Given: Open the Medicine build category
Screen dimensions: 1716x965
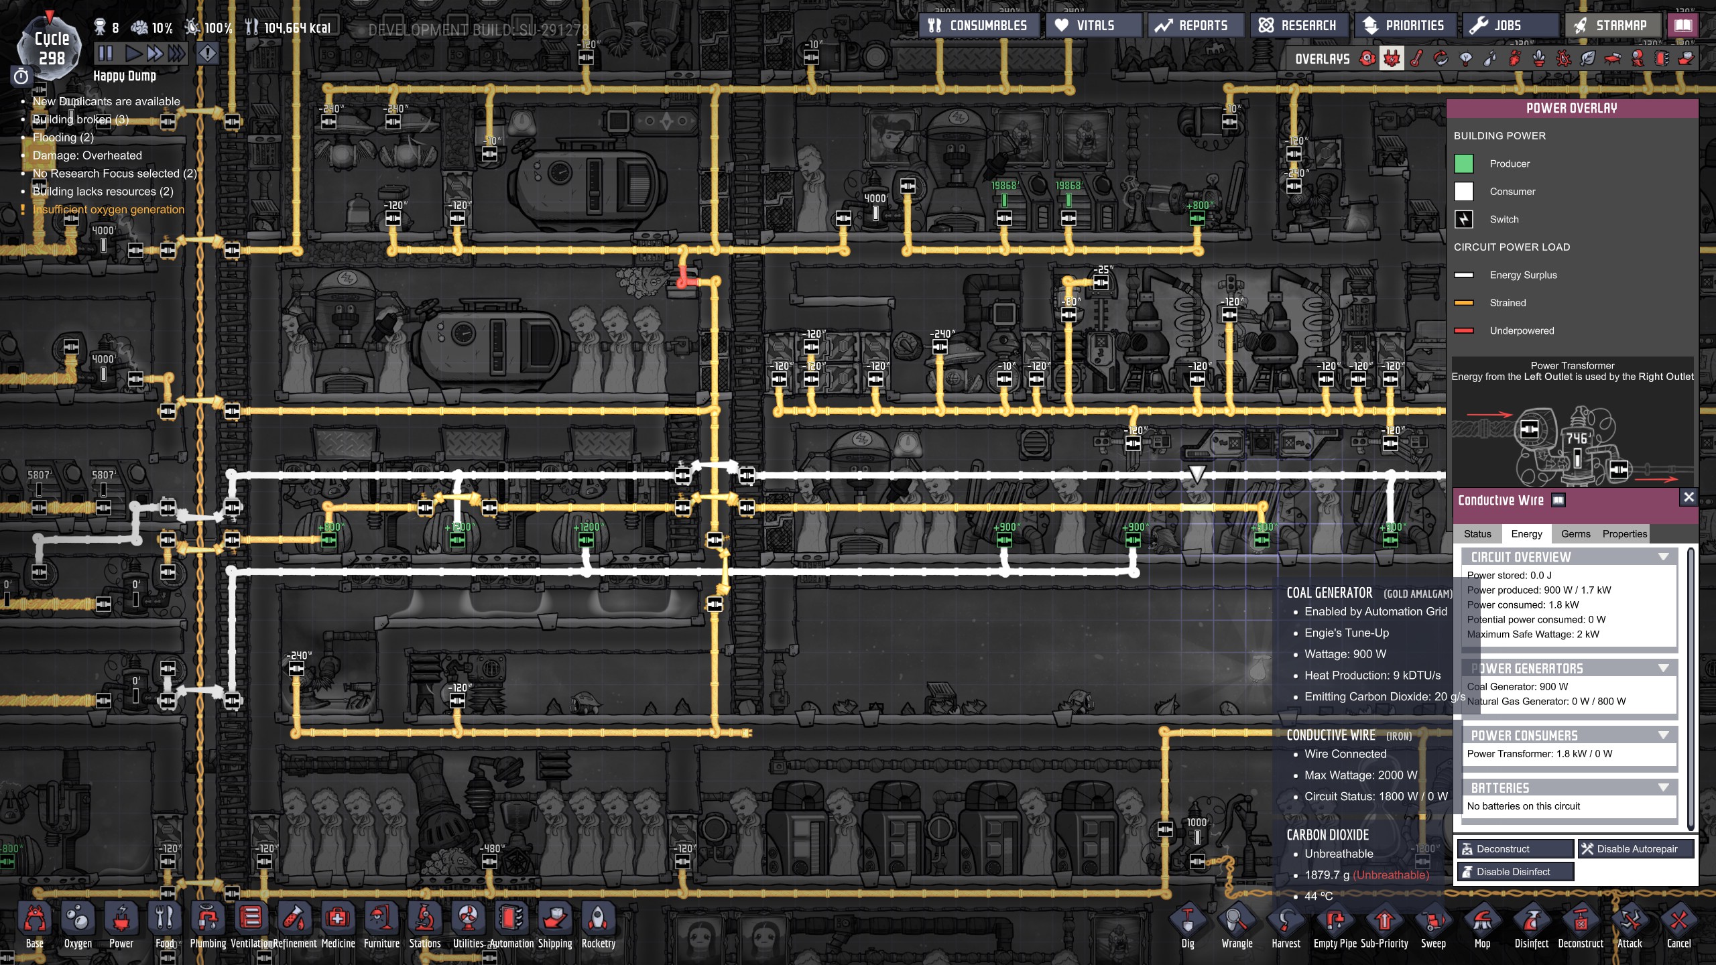Looking at the screenshot, I should click(338, 926).
